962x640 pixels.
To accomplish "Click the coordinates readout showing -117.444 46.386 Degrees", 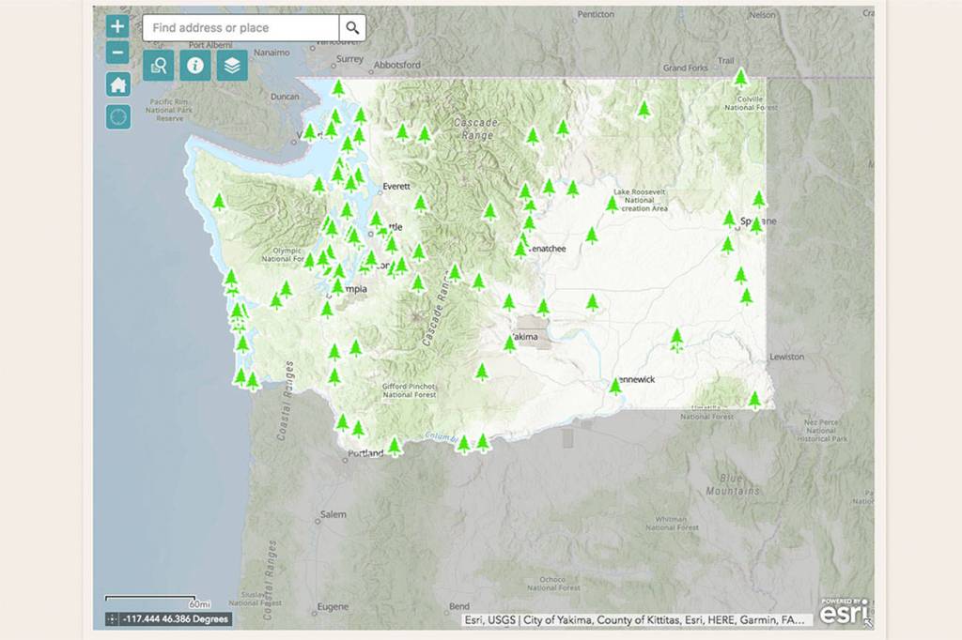I will [176, 619].
